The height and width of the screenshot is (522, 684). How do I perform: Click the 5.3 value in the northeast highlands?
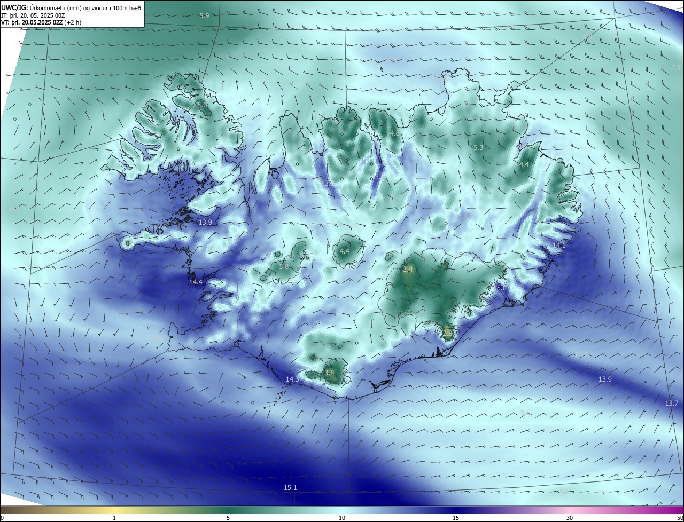tap(478, 147)
